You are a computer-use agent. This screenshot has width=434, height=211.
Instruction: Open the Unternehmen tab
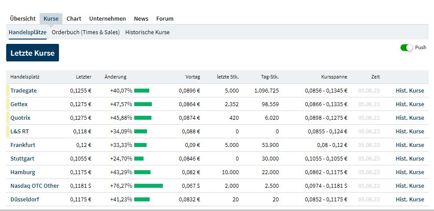pyautogui.click(x=107, y=18)
